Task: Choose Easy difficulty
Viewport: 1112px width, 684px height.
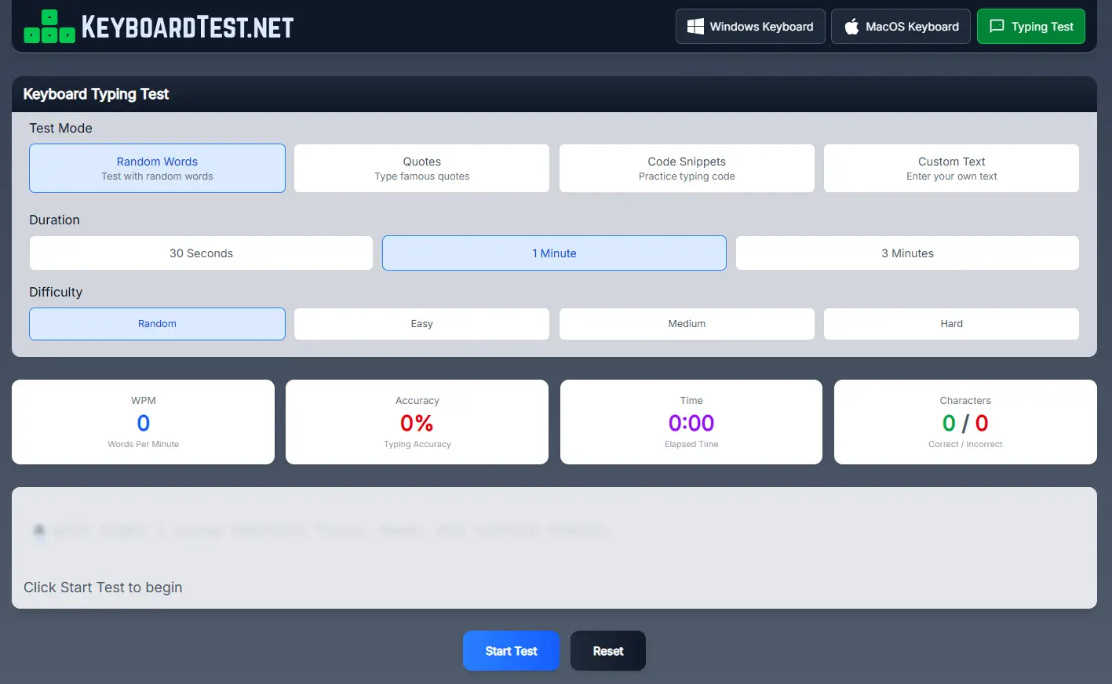Action: point(421,324)
